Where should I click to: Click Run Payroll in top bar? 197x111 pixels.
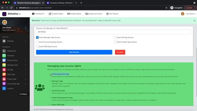coord(112,14)
